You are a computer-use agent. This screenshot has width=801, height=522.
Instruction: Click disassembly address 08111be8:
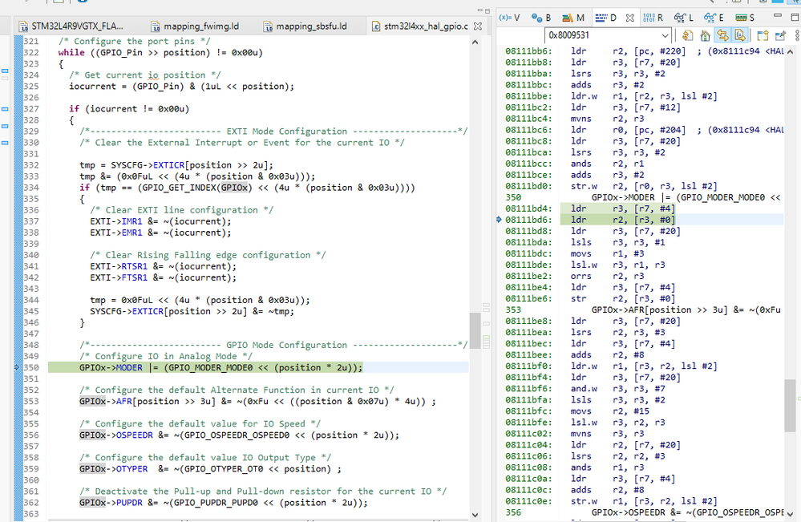tap(528, 321)
